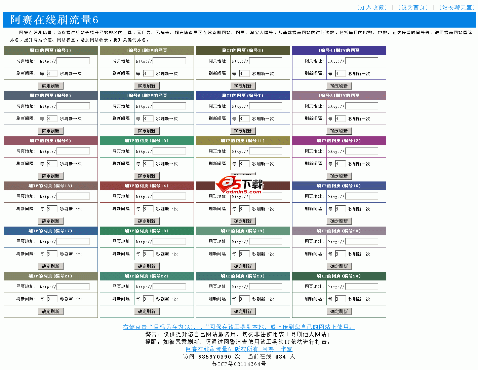Click the refresh interval field in panel 编号20

coord(341,254)
